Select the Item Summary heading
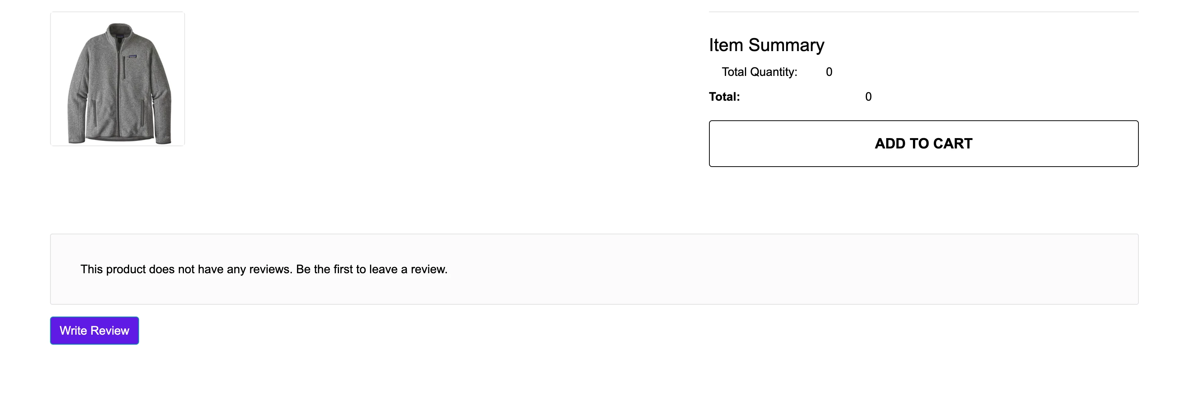1187x398 pixels. click(766, 45)
